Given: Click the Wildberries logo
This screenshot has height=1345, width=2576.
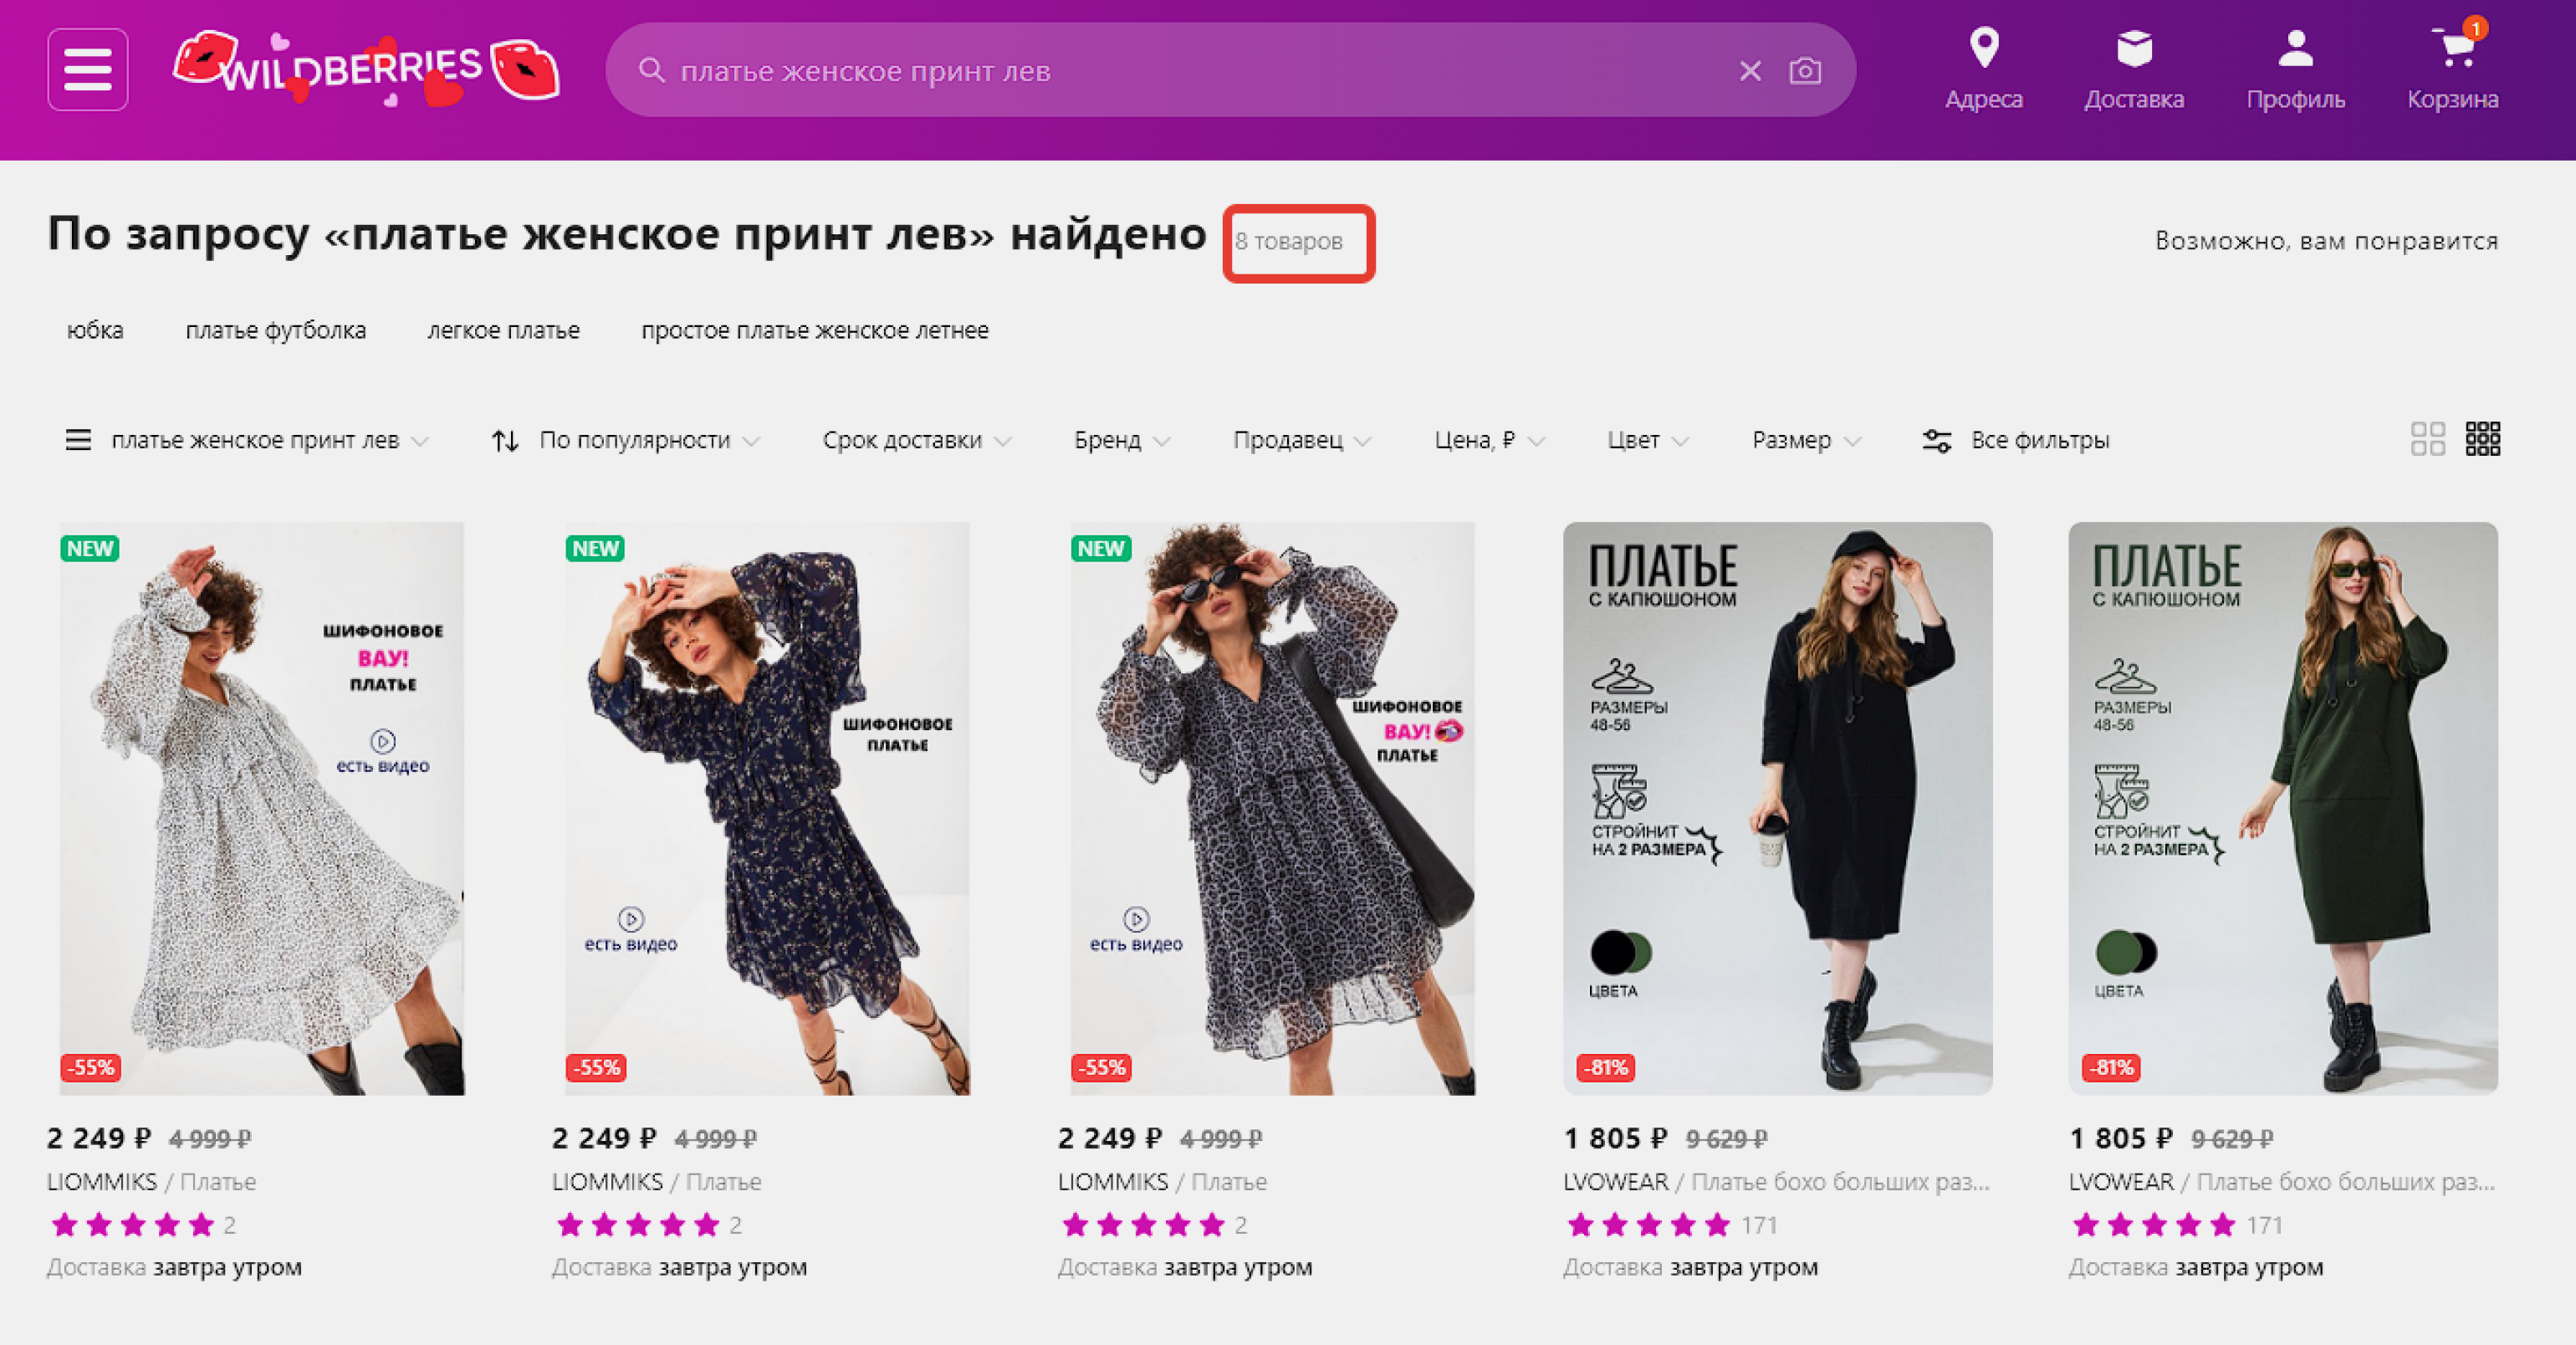Looking at the screenshot, I should coord(366,68).
